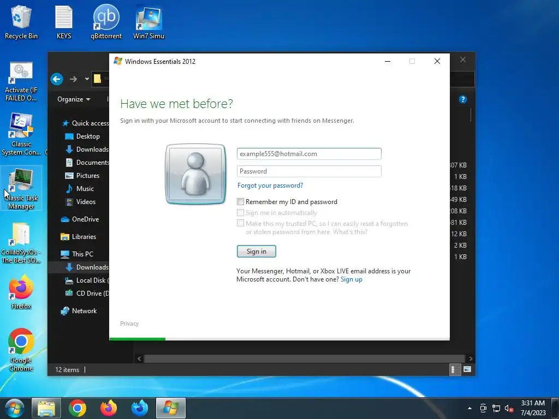
Task: Check Remember my ID and password
Action: 241,202
